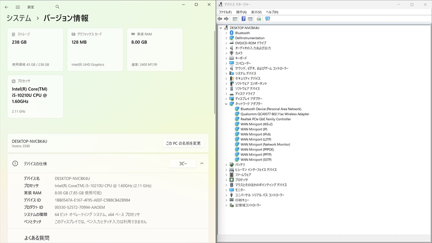The image size is (432, 243).
Task: Expand the バッテリ device category
Action: click(x=226, y=165)
